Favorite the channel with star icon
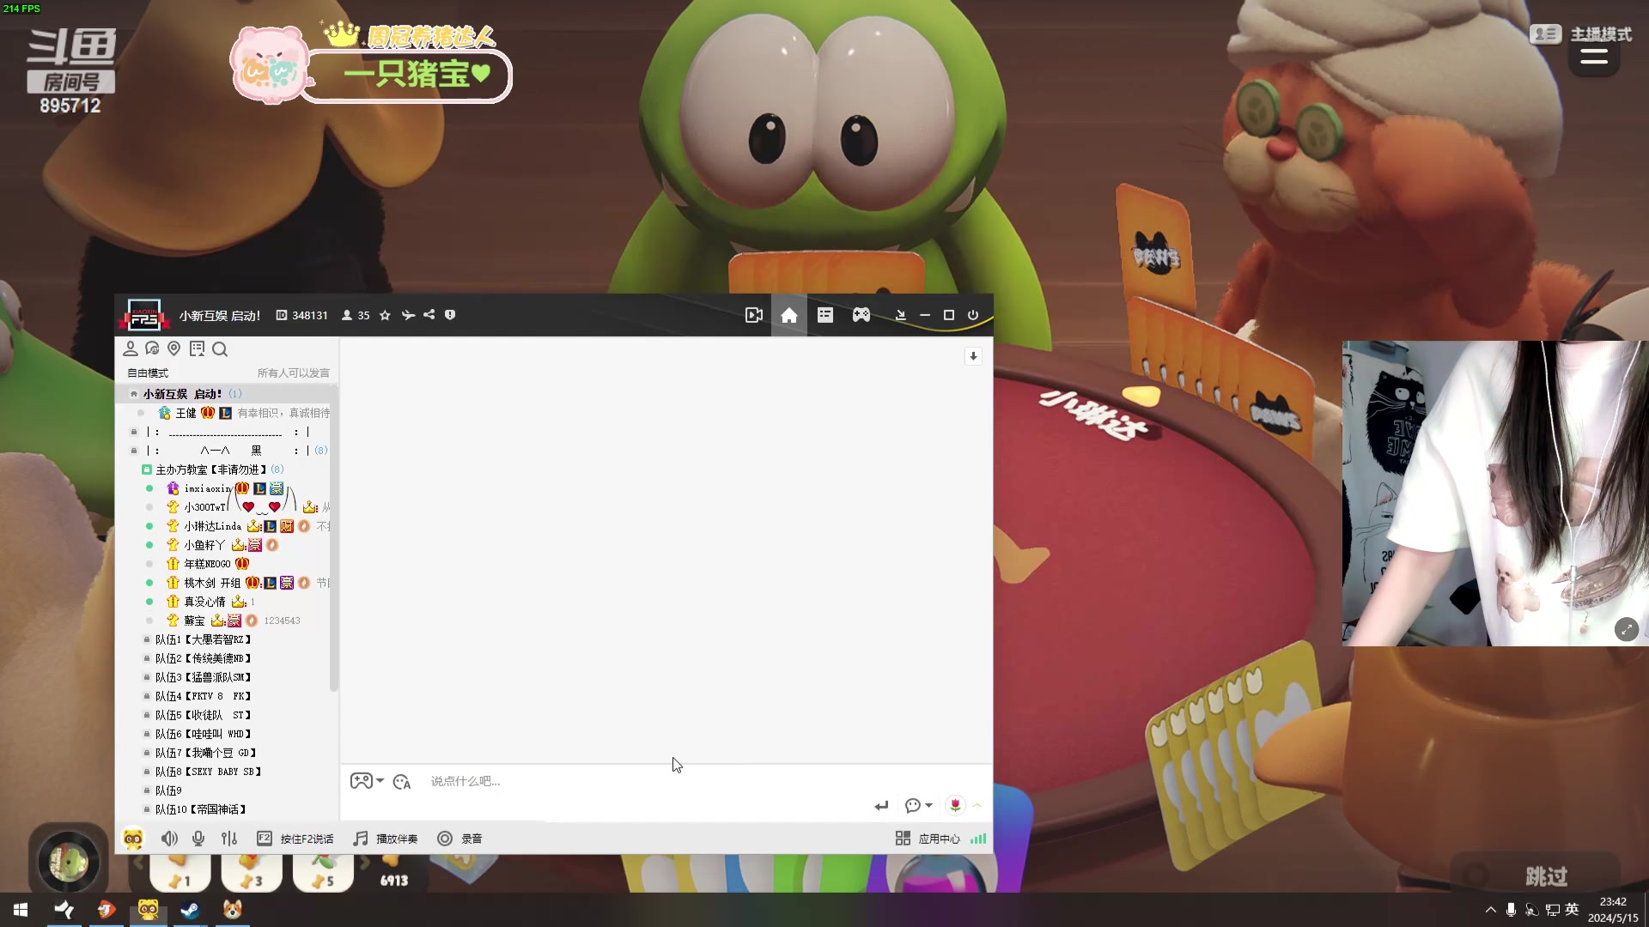 385,315
